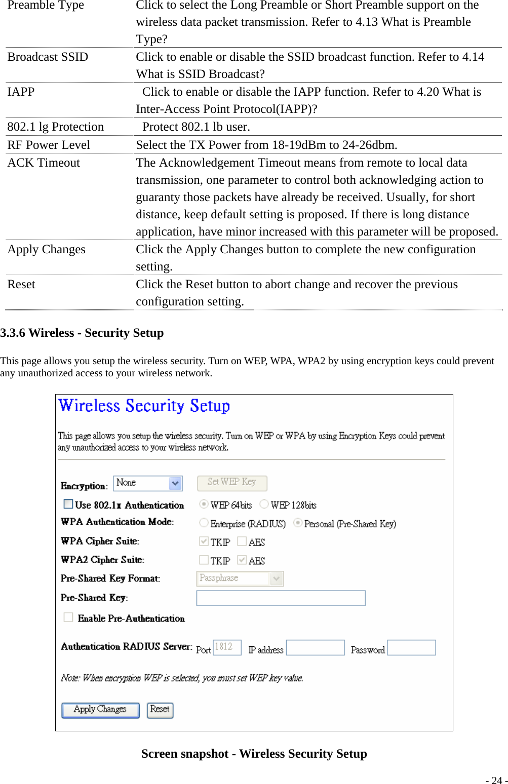Viewport: 508px width, 784px height.
Task: Click the Screen snapshot caption text
Action: pos(254,754)
